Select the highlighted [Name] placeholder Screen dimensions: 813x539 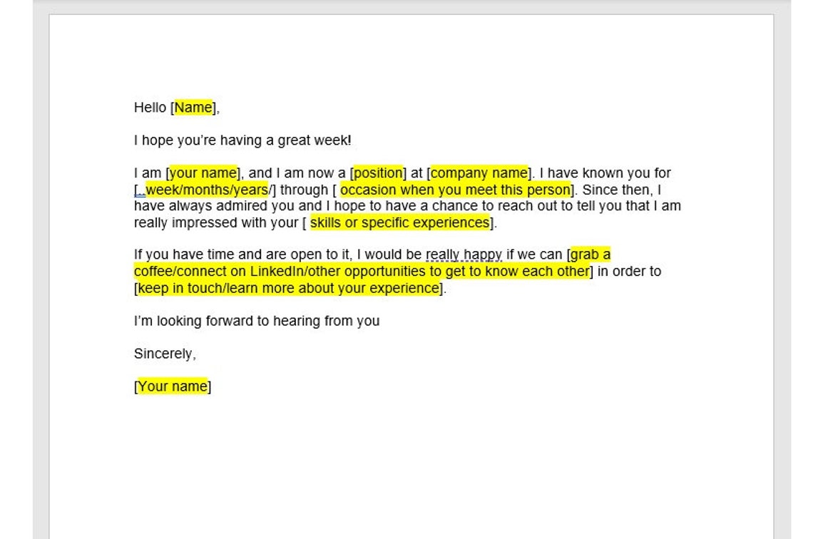coord(193,107)
